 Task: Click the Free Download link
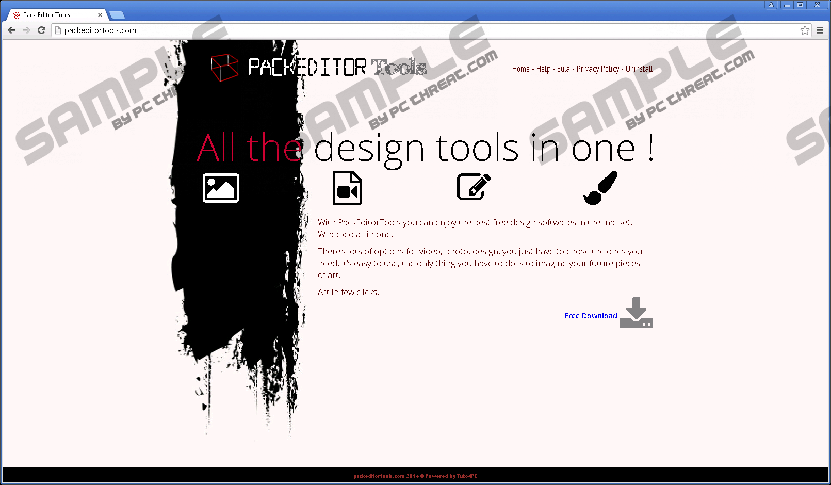tap(591, 316)
